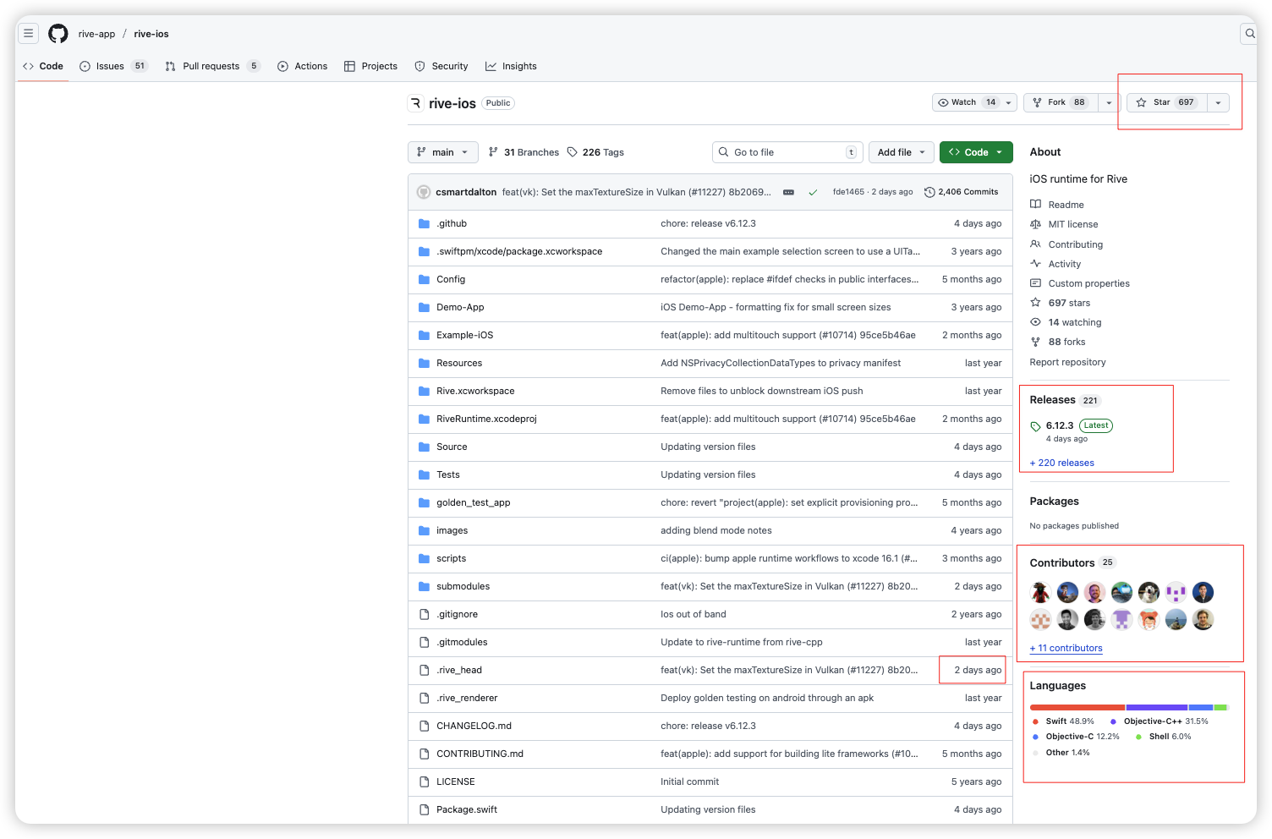Viewport: 1272px width, 839px height.
Task: Click the Contributing people icon
Action: (x=1035, y=244)
